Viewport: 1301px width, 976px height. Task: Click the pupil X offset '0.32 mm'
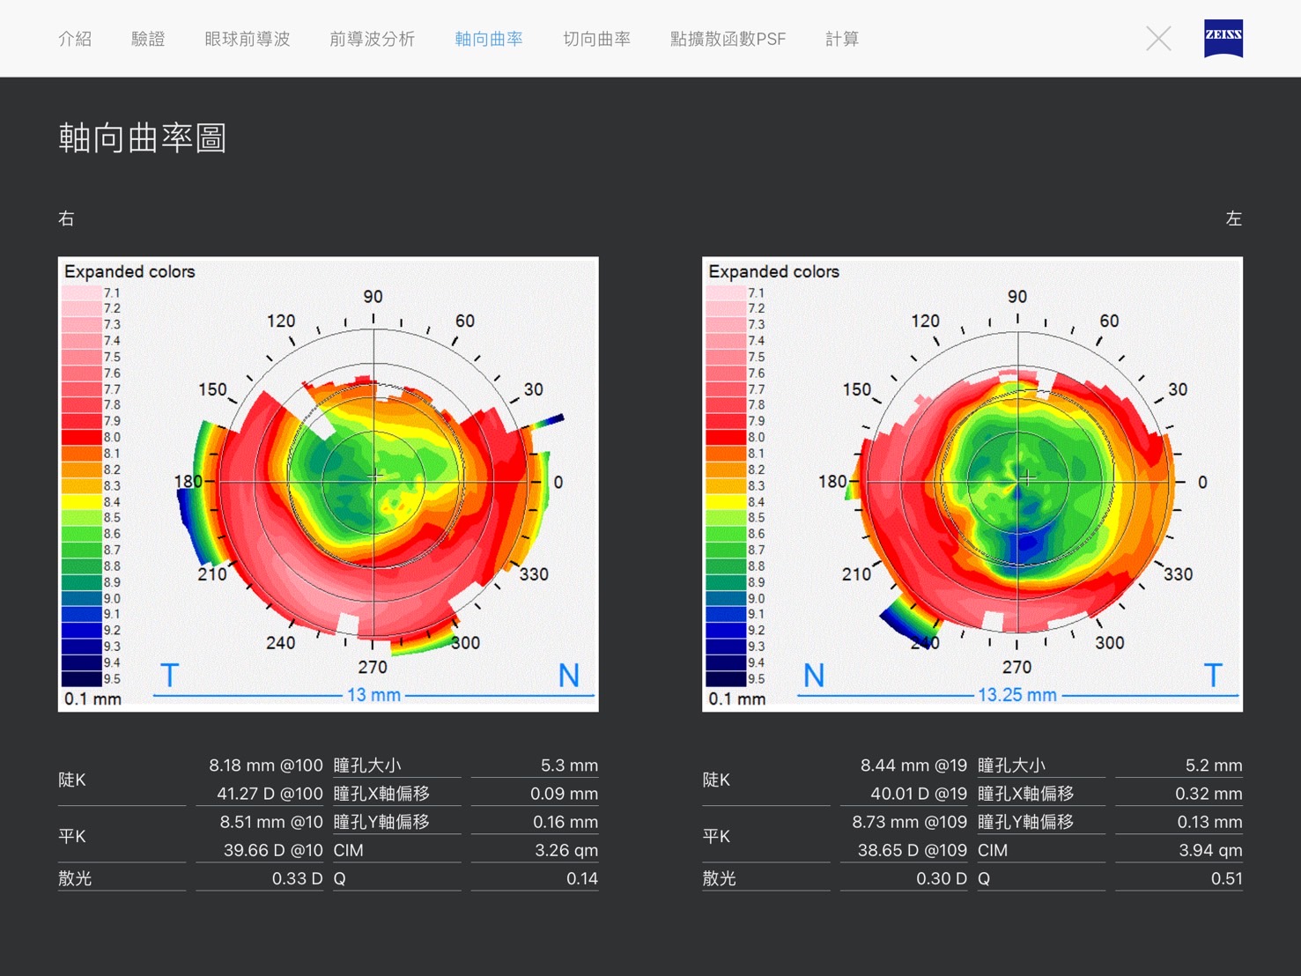(x=1209, y=794)
